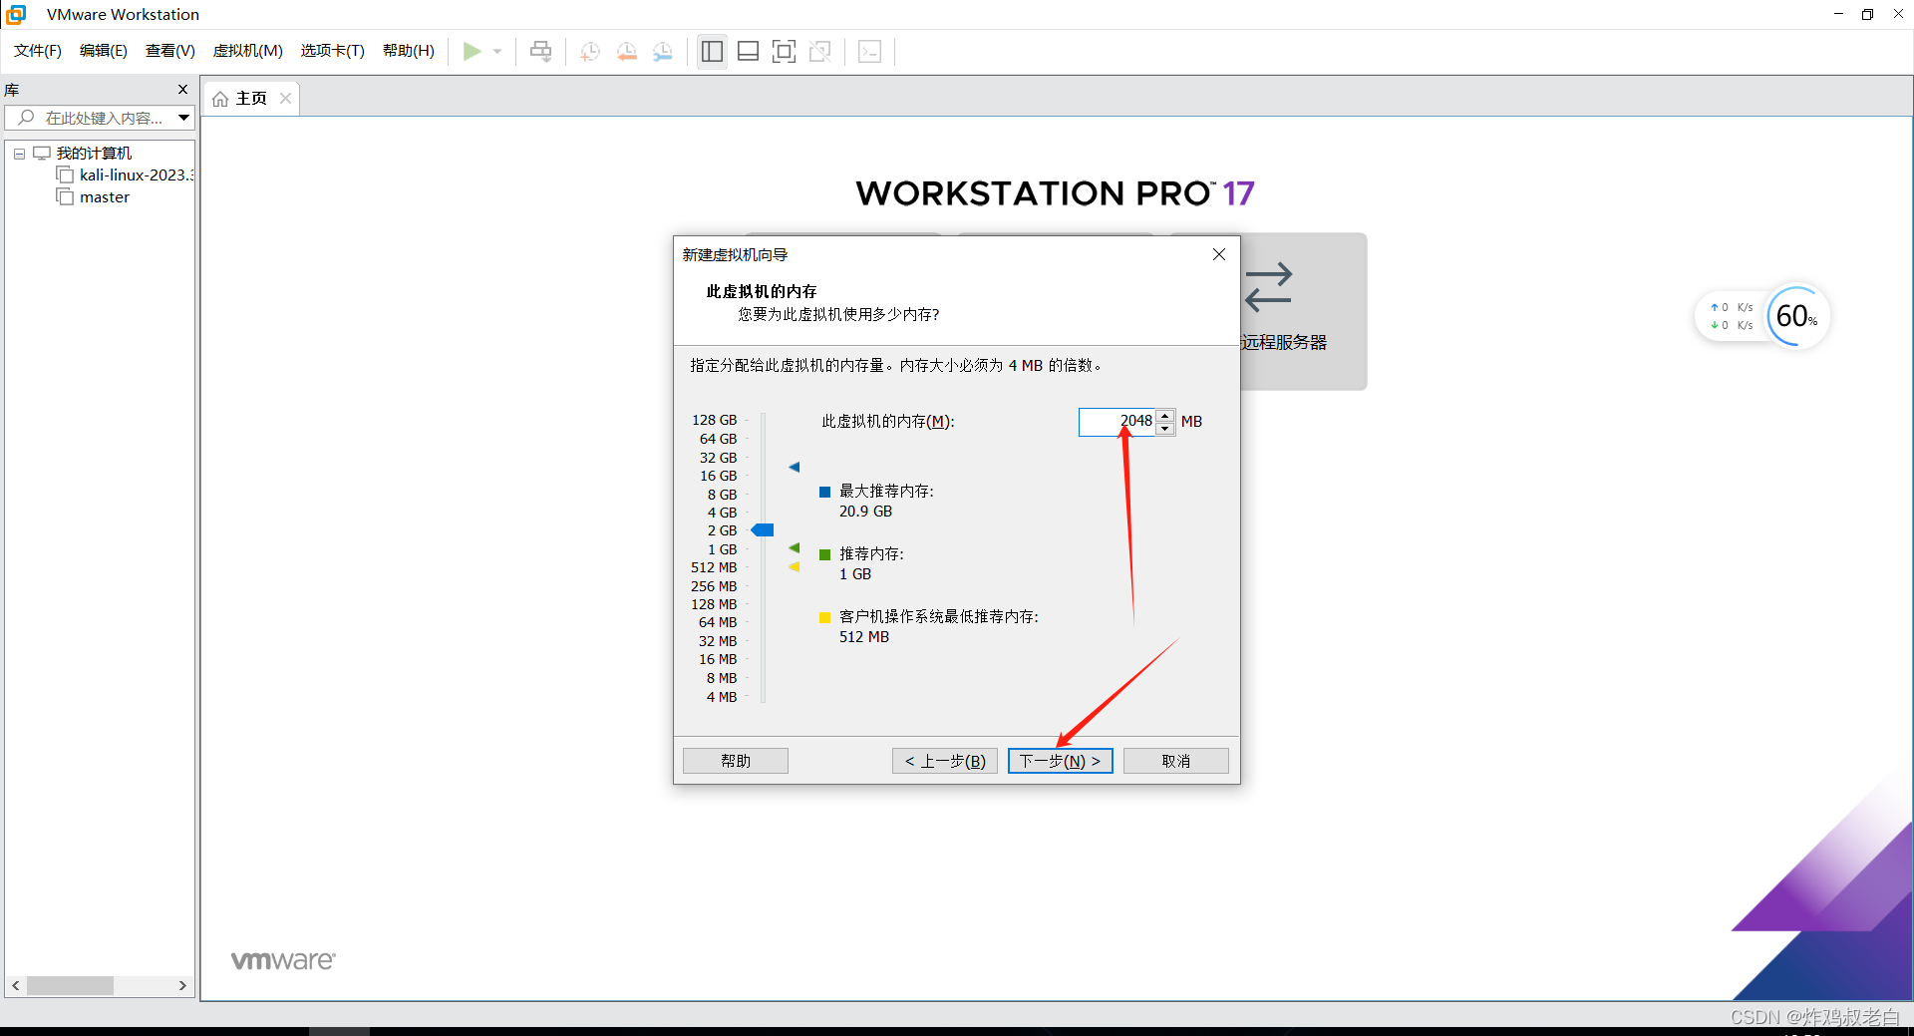Click the Unity mode toolbar icon

[820, 51]
